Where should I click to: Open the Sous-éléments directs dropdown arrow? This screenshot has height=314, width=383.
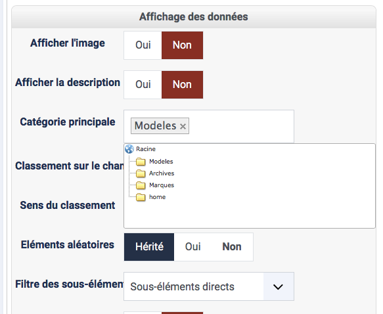coord(278,286)
